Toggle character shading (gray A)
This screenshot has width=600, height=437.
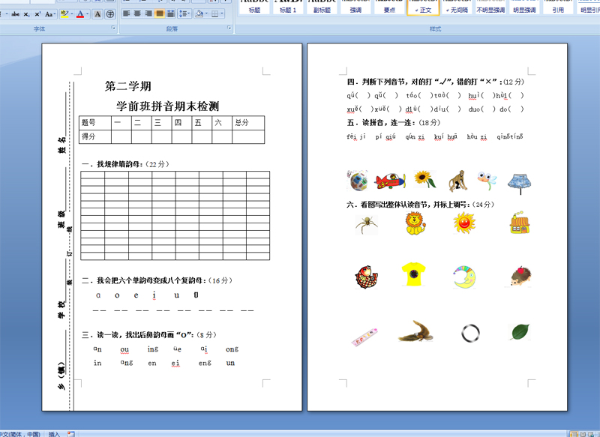[x=97, y=14]
